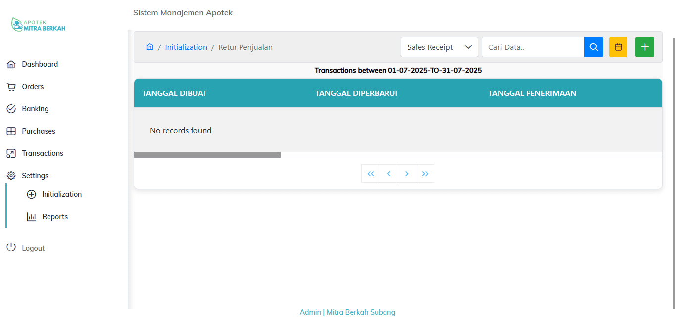The width and height of the screenshot is (675, 319).
Task: Click the blue search magnifier button
Action: coord(593,47)
